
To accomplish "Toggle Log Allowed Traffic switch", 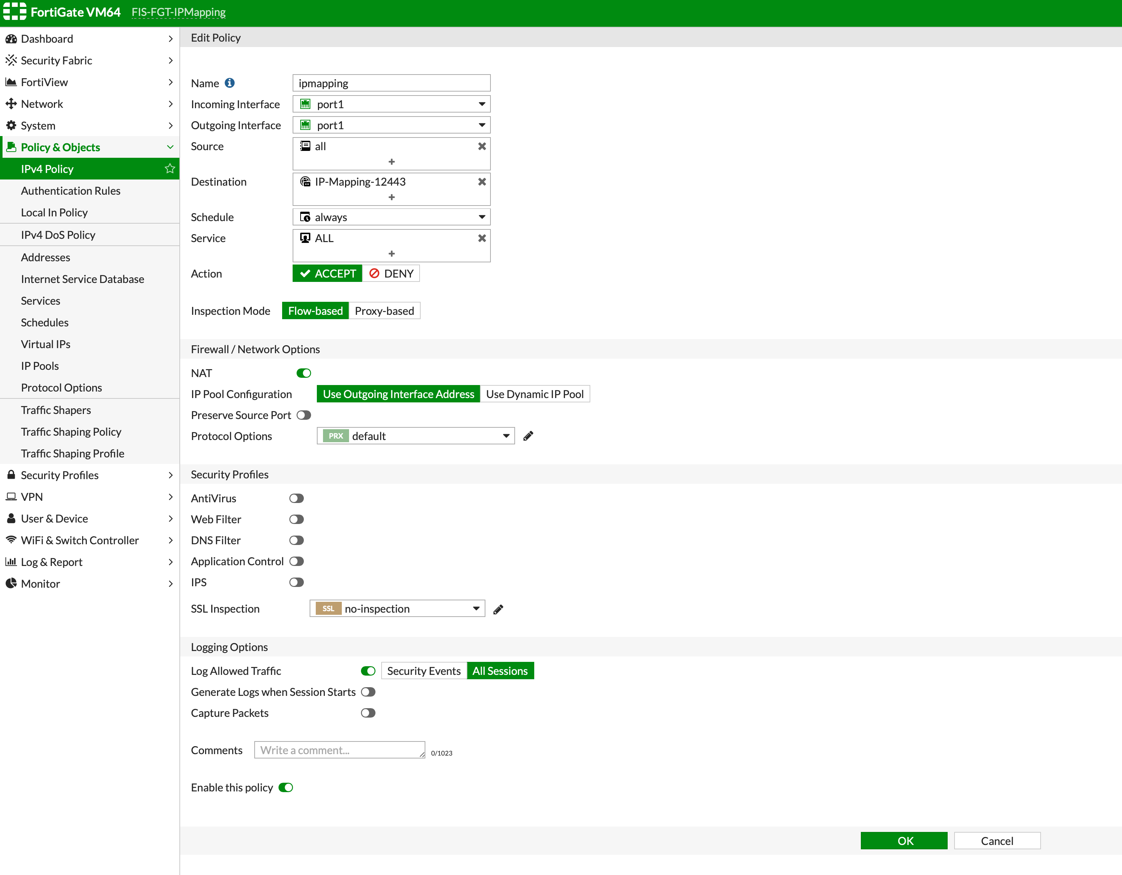I will 368,671.
